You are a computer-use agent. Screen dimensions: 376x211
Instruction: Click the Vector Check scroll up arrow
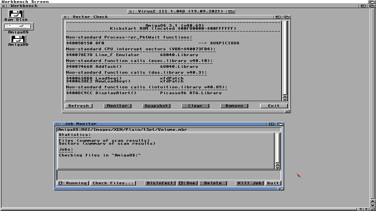pyautogui.click(x=285, y=96)
